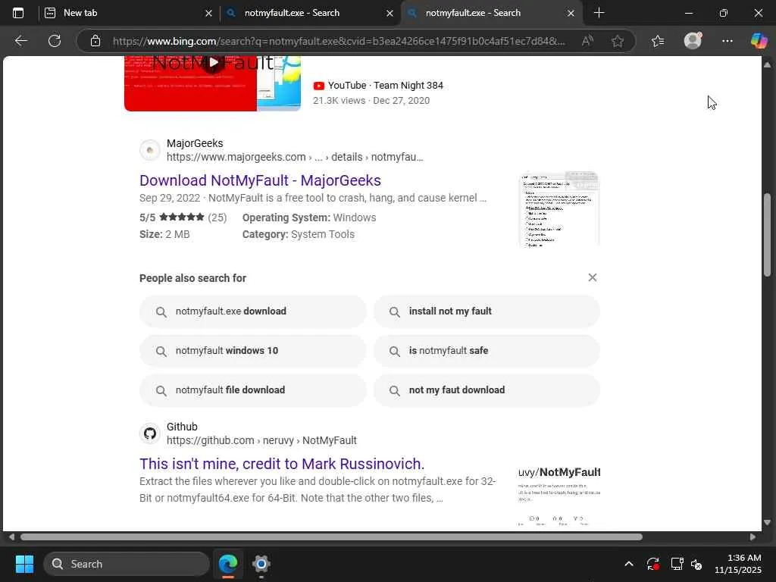Open the clock showing 1:36 AM
This screenshot has width=776, height=582.
point(738,564)
